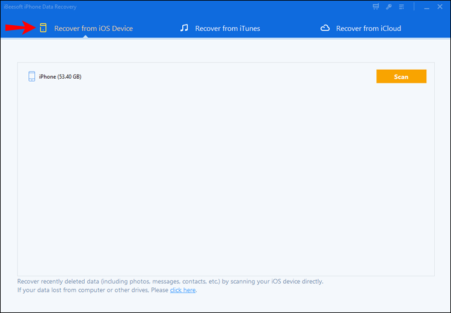This screenshot has width=451, height=313.
Task: Switch to Recover from iOS Device tab
Action: (x=86, y=28)
